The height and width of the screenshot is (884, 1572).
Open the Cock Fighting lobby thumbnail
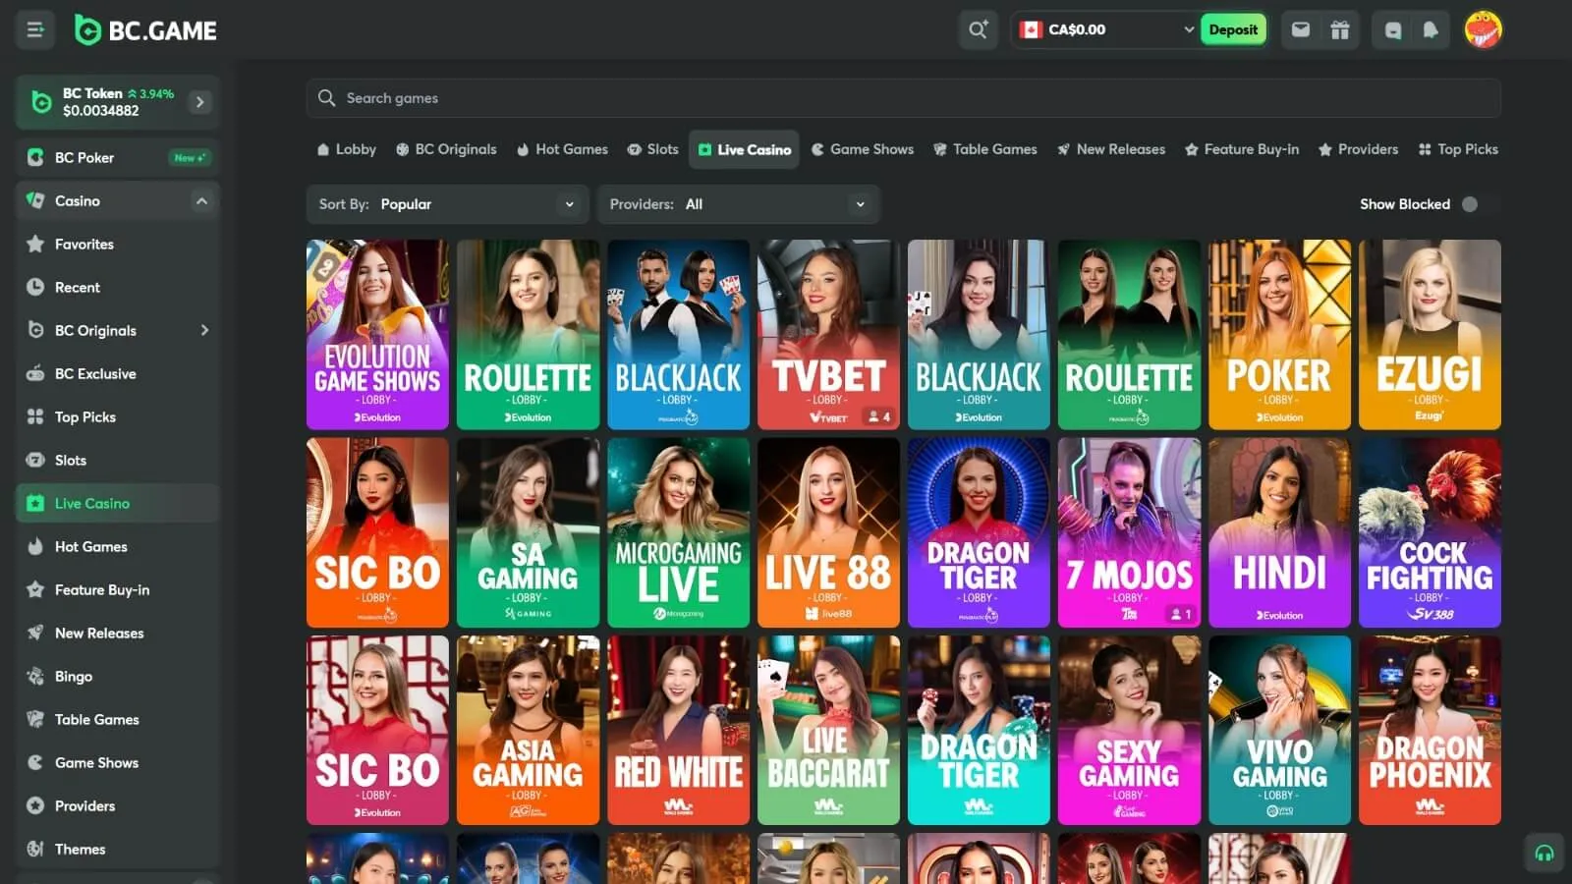click(1430, 532)
